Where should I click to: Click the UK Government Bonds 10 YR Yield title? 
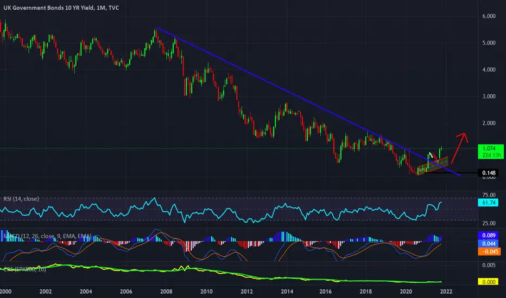tap(61, 8)
